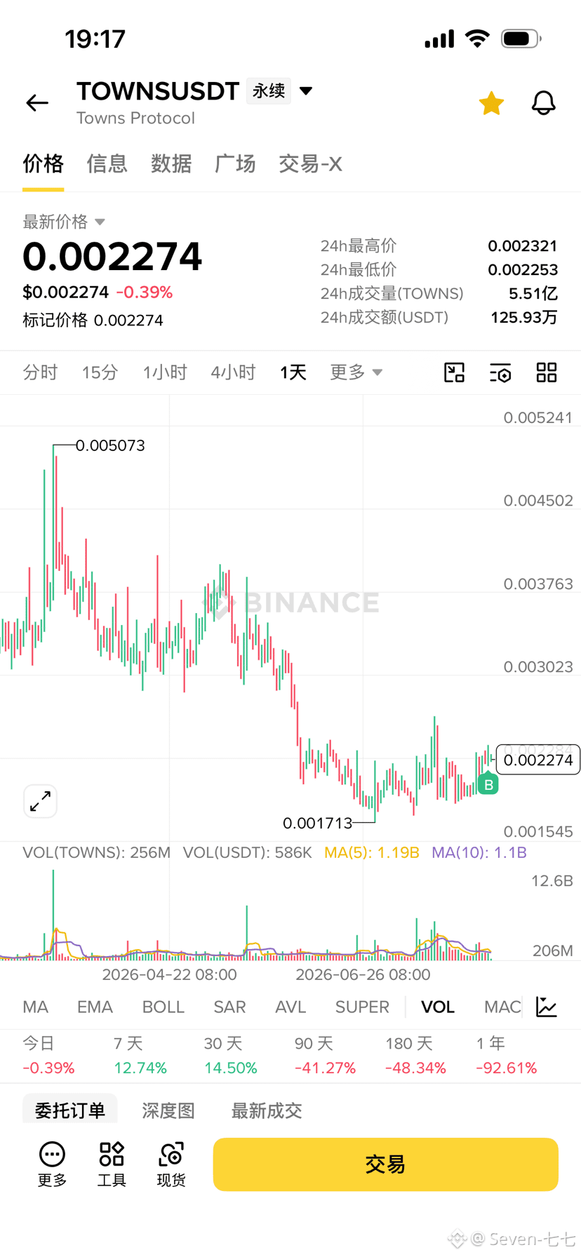Click the green B buy marker
581x1257 pixels.
[x=488, y=784]
